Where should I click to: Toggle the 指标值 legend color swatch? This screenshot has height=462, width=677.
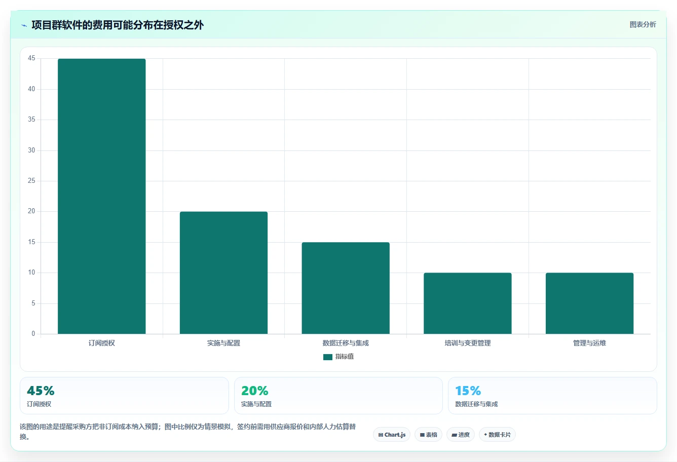pos(327,357)
